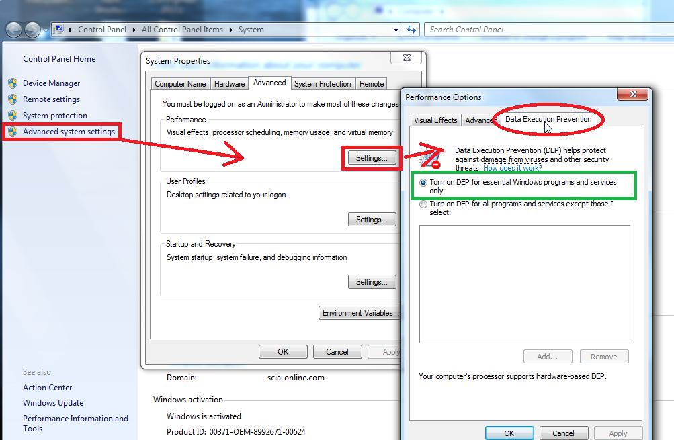Click OK in Performance Options dialog
Screen dimensions: 674x440
click(x=509, y=433)
